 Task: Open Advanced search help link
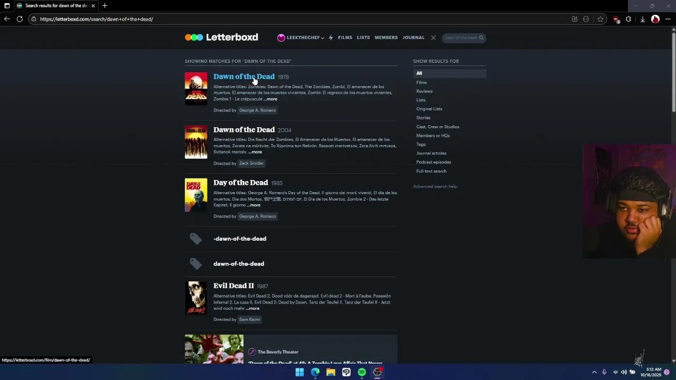point(435,186)
